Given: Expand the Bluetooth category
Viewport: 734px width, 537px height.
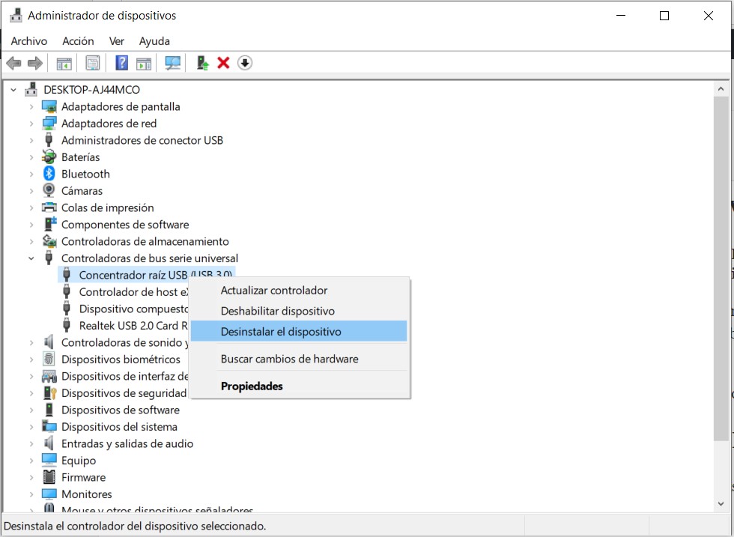Looking at the screenshot, I should (x=31, y=174).
